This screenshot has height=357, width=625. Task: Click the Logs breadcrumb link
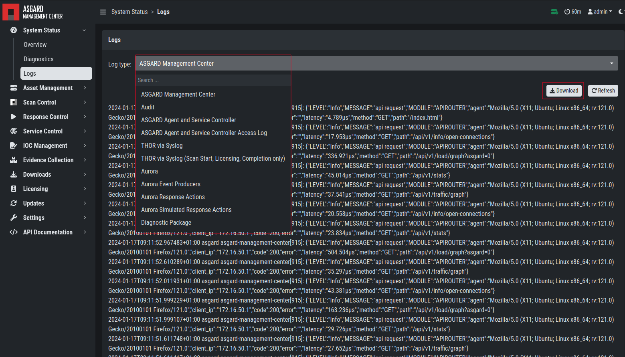[163, 12]
